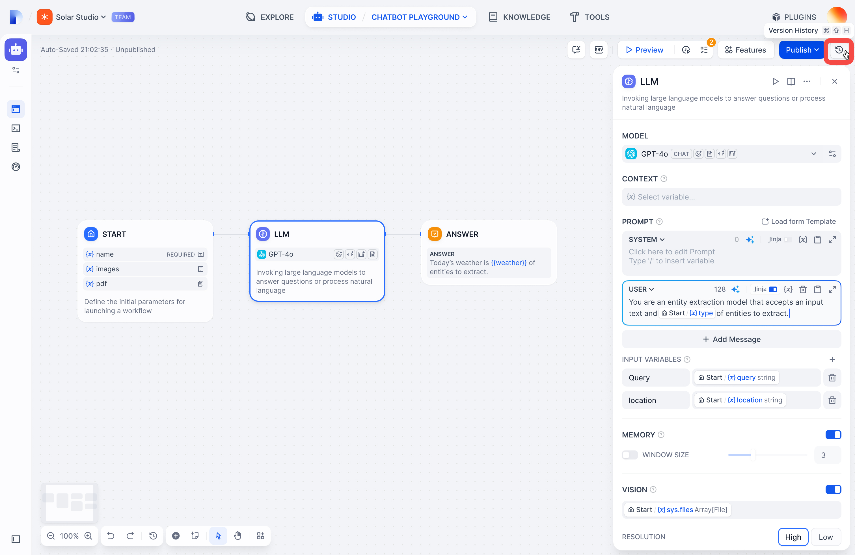
Task: Click the Add Message button
Action: [x=731, y=339]
